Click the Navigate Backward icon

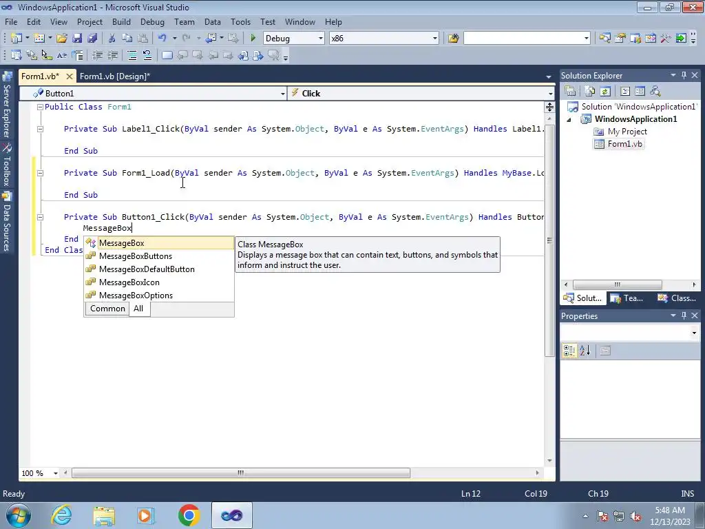click(x=211, y=39)
